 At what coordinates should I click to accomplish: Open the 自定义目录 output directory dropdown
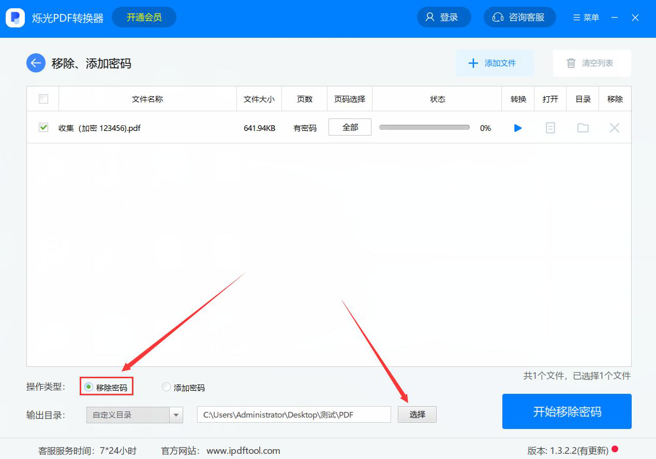tap(135, 414)
